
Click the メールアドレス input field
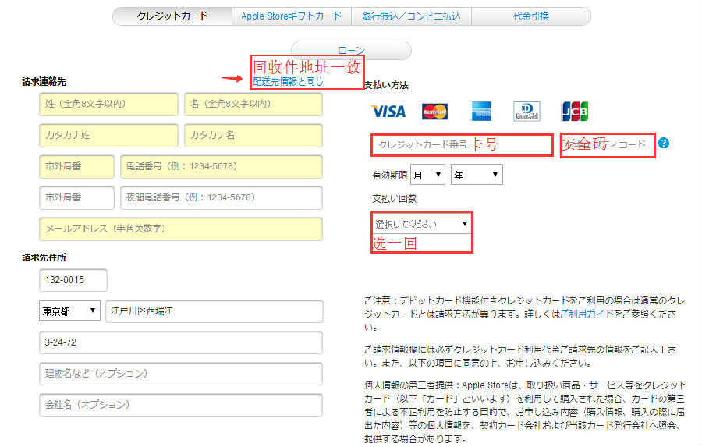180,229
